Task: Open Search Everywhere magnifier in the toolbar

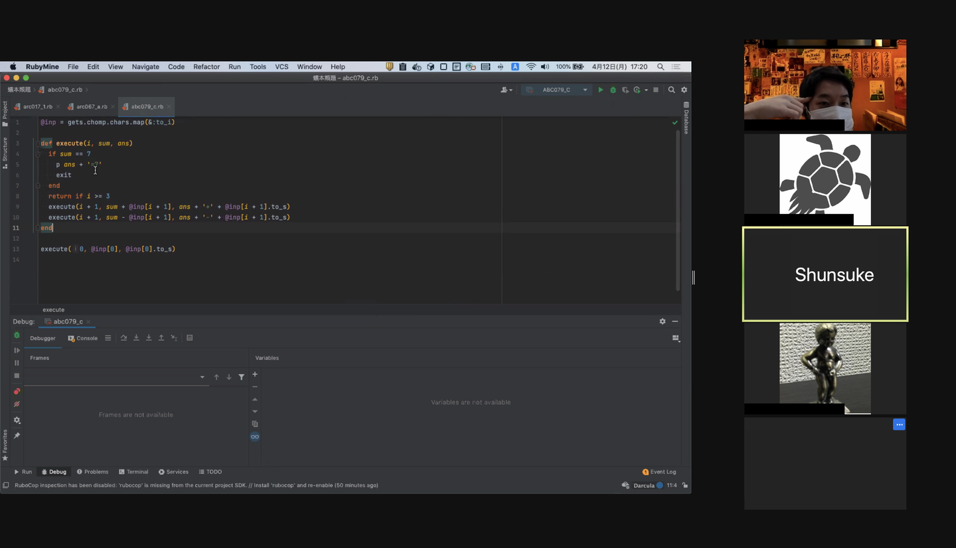Action: click(x=671, y=90)
